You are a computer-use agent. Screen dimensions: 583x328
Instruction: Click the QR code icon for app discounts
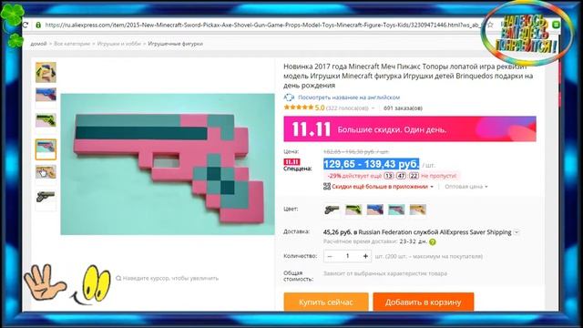pos(326,186)
